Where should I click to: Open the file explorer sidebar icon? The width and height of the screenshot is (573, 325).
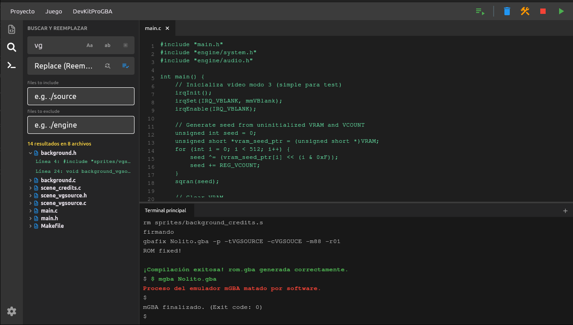tap(12, 30)
